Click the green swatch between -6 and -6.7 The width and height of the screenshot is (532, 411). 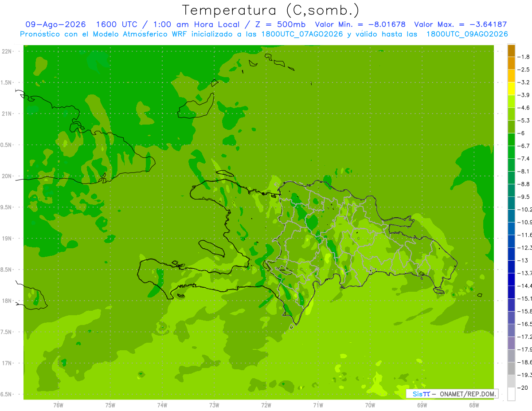[x=511, y=140]
